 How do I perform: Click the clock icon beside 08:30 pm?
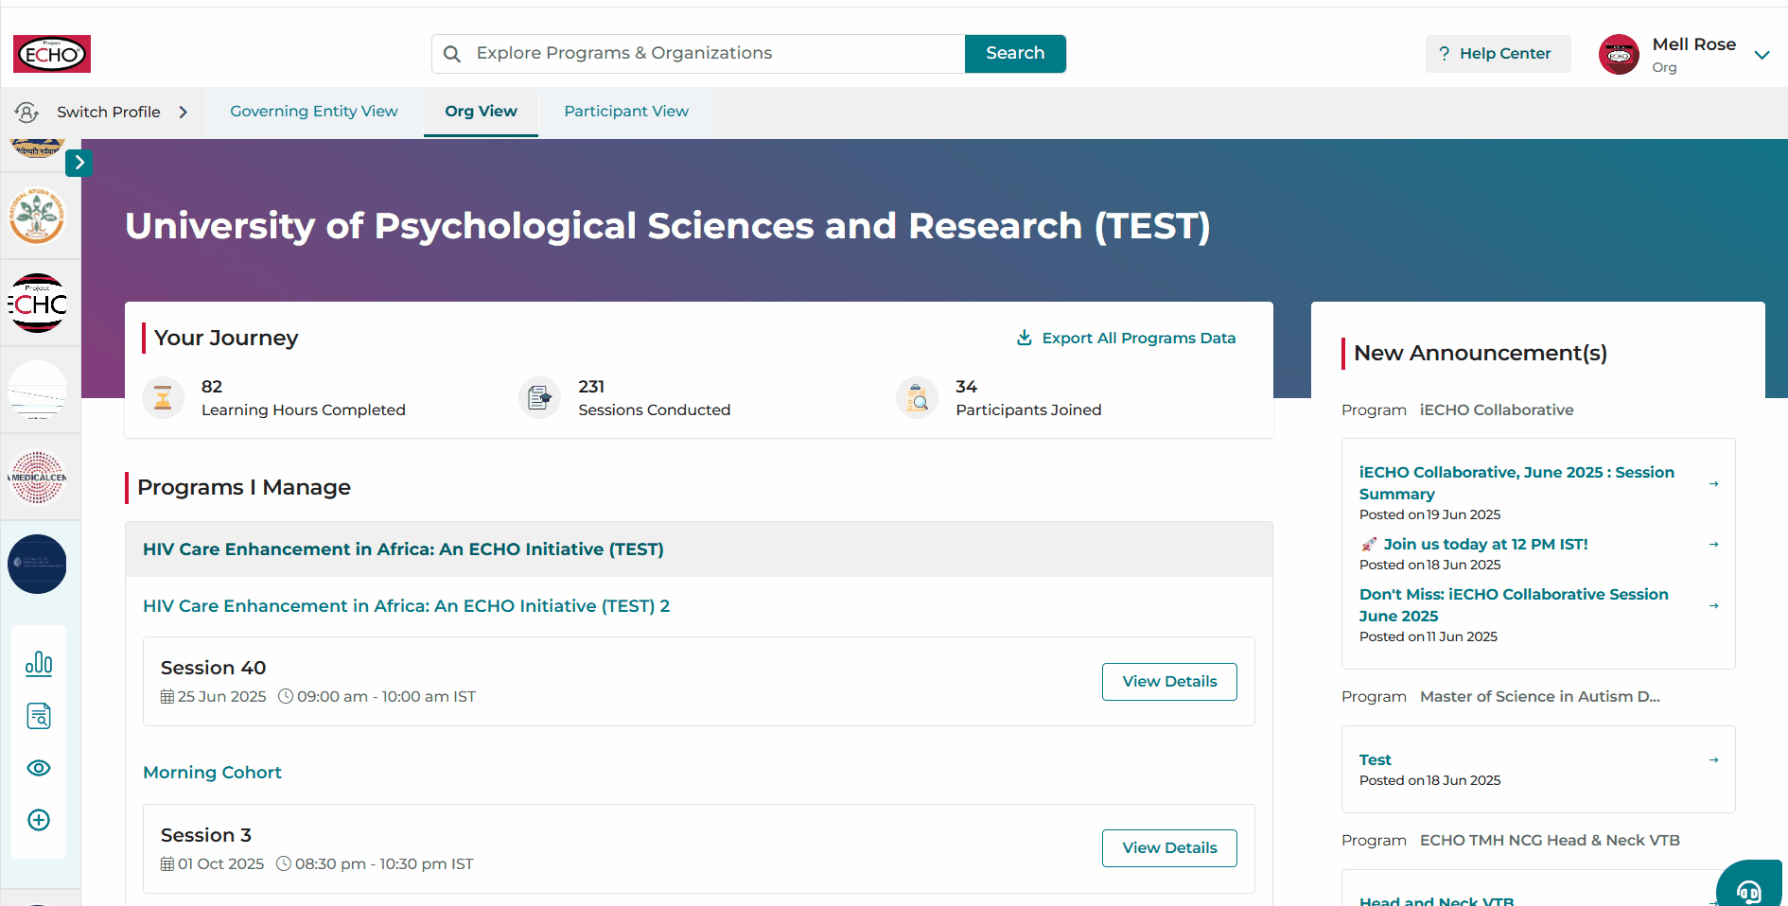[284, 864]
